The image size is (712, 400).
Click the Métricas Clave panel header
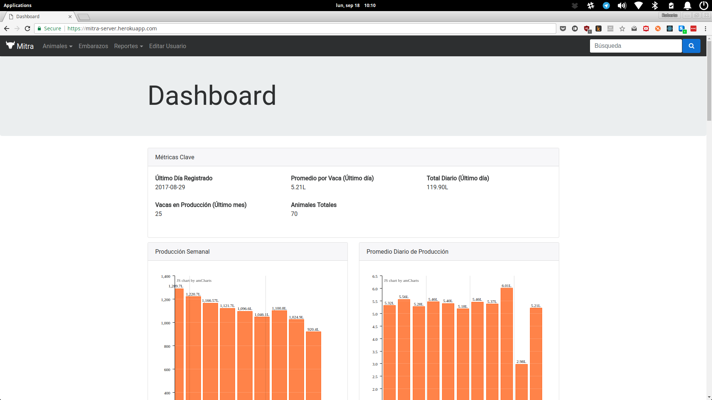pyautogui.click(x=353, y=157)
